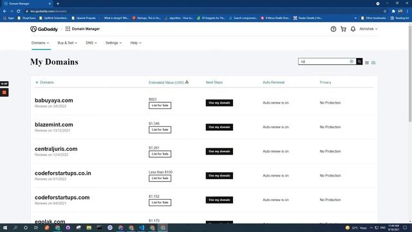This screenshot has height=232, width=412.
Task: Click Use my domain for blazemint.com
Action: 219,127
